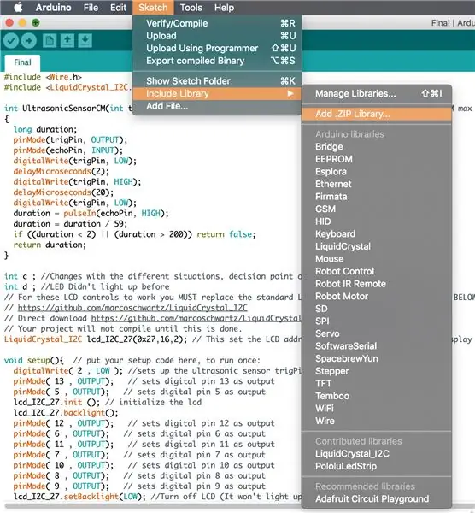Include the SPI library
475x513 pixels.
click(x=377, y=321)
